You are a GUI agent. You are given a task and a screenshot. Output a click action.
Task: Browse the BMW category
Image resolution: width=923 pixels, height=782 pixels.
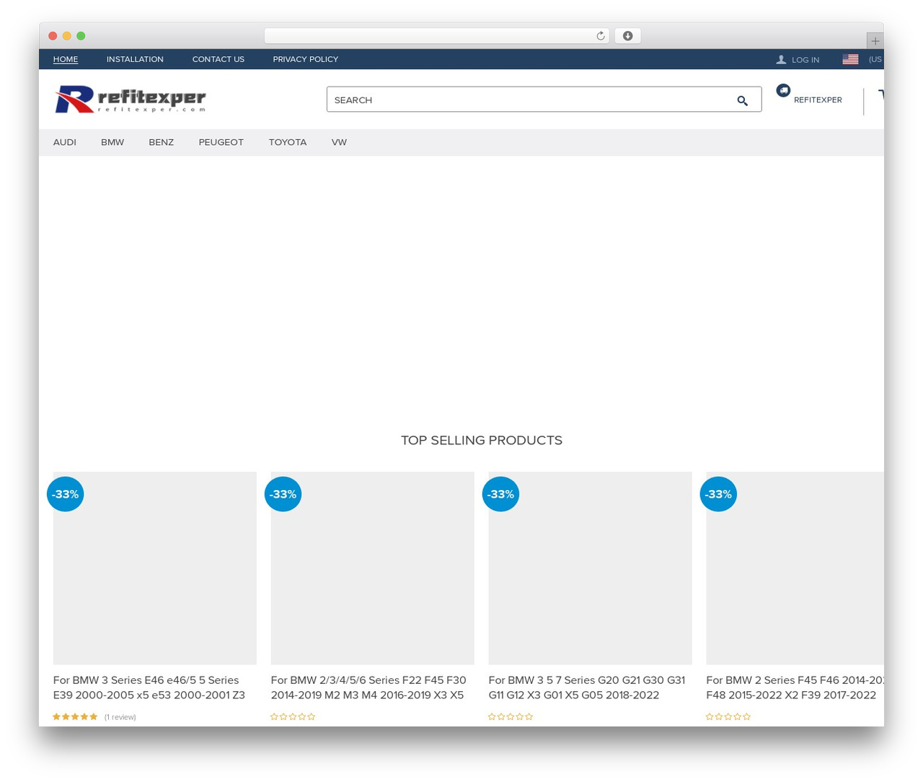[112, 142]
